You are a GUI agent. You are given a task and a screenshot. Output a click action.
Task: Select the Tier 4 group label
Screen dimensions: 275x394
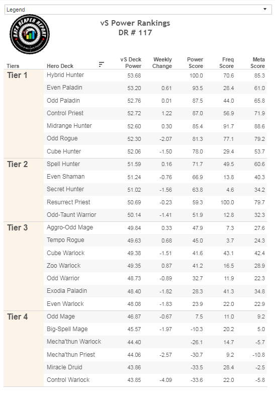tap(17, 317)
